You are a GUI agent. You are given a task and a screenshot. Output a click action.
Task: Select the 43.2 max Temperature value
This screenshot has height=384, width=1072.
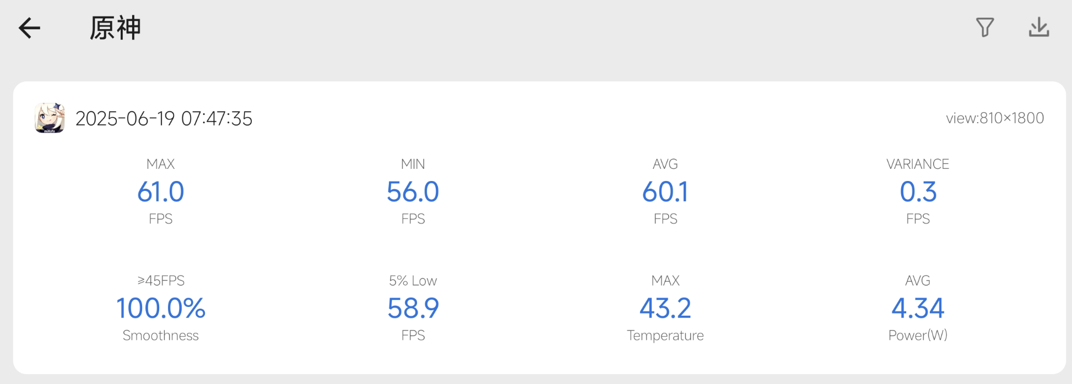click(665, 309)
